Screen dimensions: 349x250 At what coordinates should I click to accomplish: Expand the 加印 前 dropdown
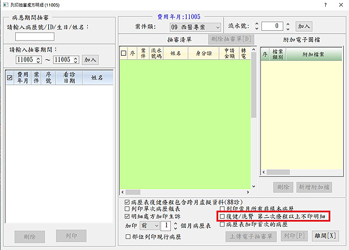(153, 224)
